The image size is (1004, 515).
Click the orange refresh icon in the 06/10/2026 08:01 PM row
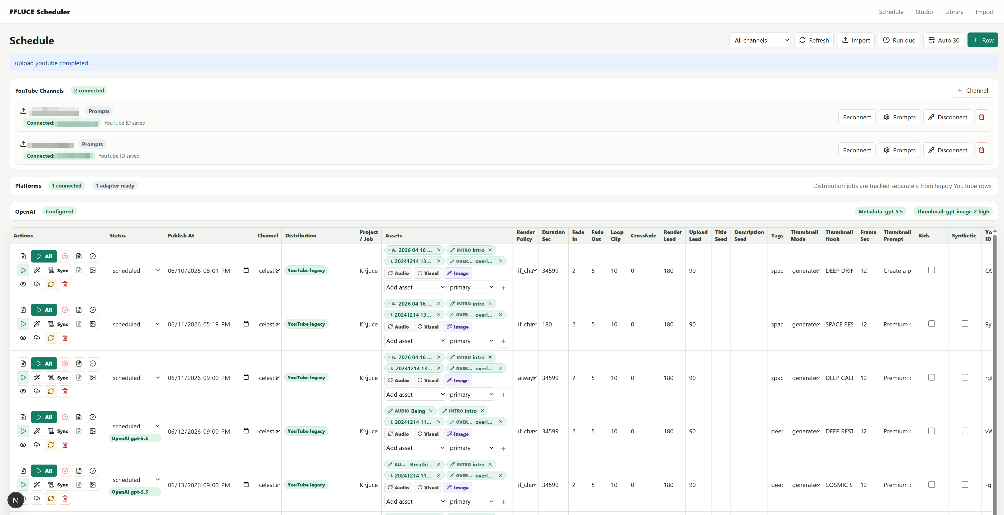pyautogui.click(x=51, y=284)
